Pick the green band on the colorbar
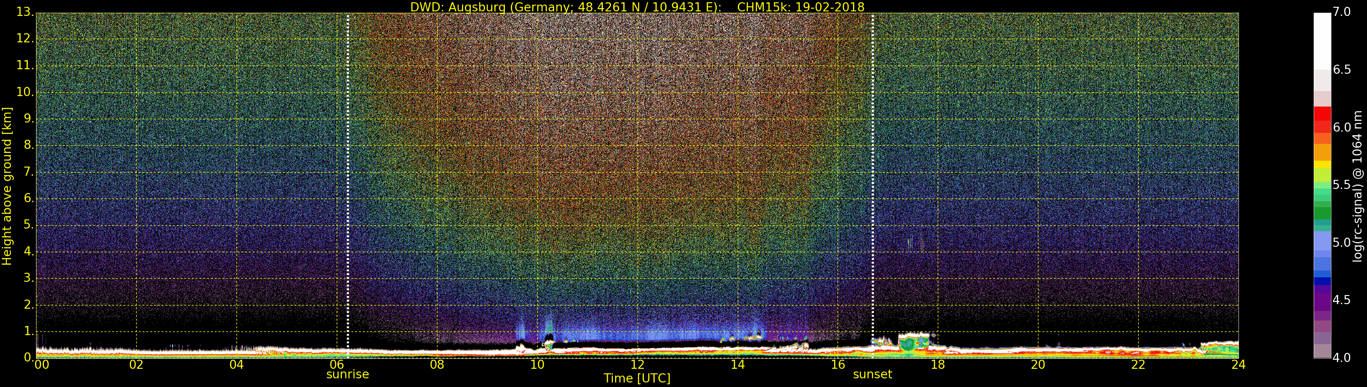The width and height of the screenshot is (1367, 387). (x=1322, y=212)
